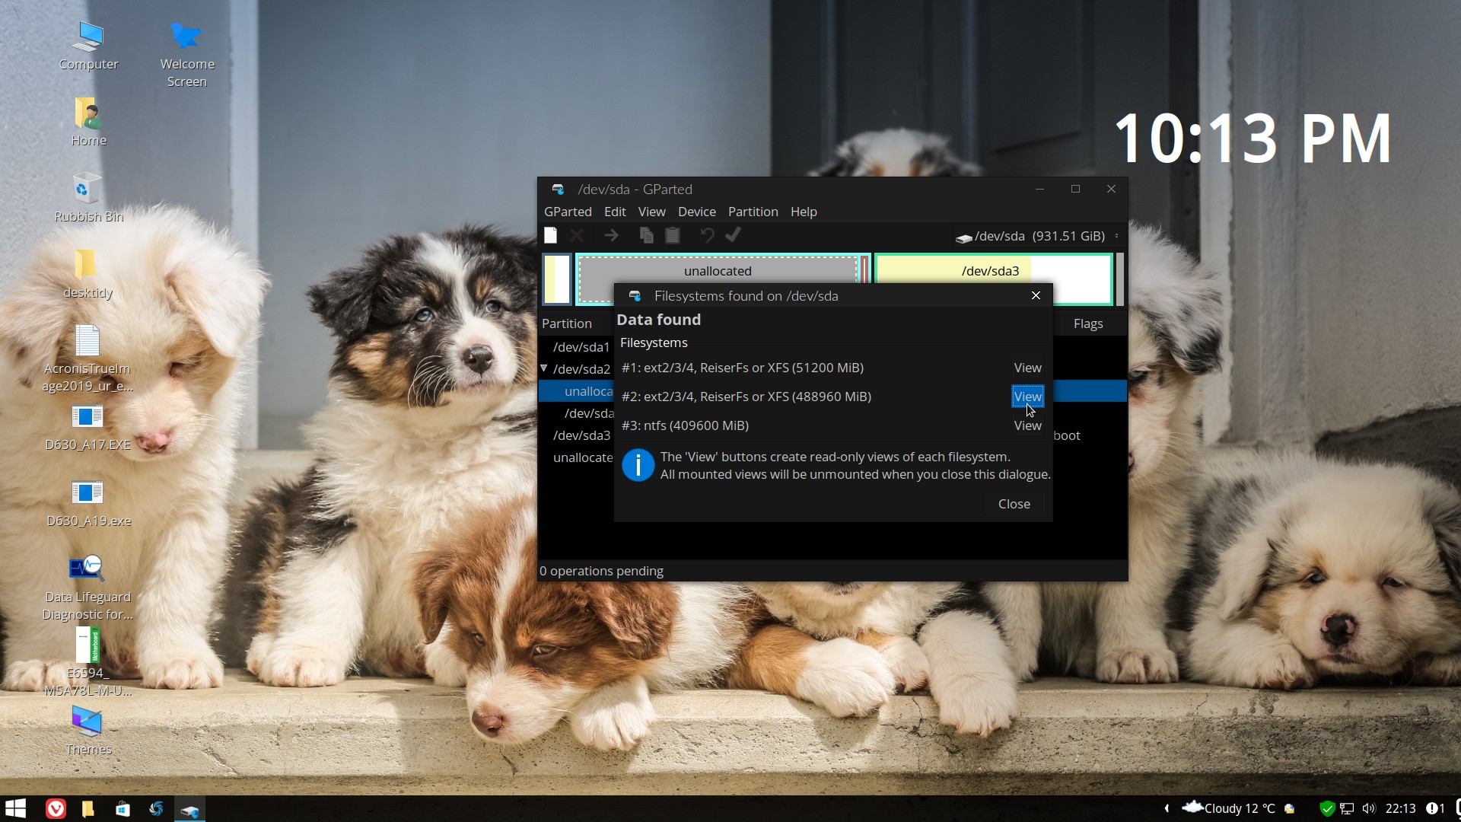Click the New partition toolbar icon
Viewport: 1461px width, 822px height.
551,235
